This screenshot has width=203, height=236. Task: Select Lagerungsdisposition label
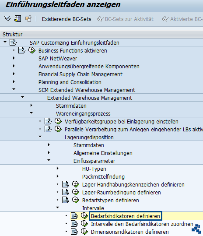pos(89,137)
